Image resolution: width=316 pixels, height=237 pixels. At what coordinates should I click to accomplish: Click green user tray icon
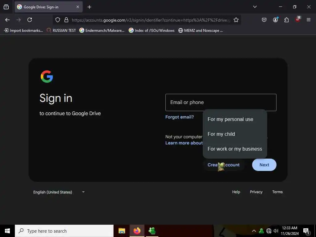[x=261, y=231]
